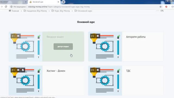Click 'Основной курс' breadcrumb
174x98 pixels.
click(85, 11)
